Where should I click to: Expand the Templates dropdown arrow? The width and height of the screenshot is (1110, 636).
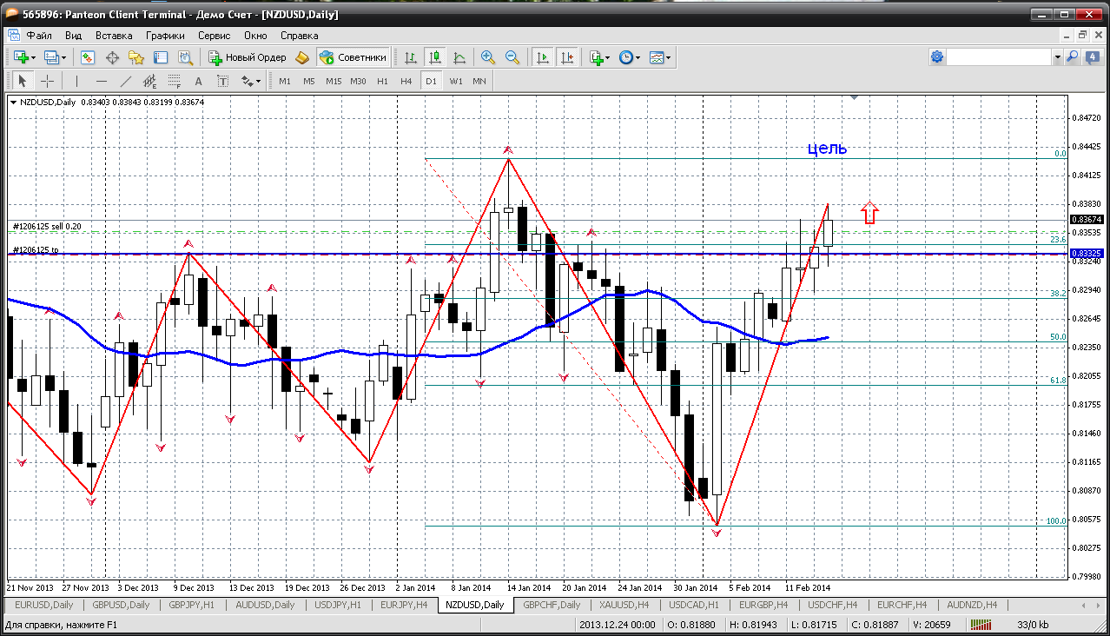click(x=669, y=57)
